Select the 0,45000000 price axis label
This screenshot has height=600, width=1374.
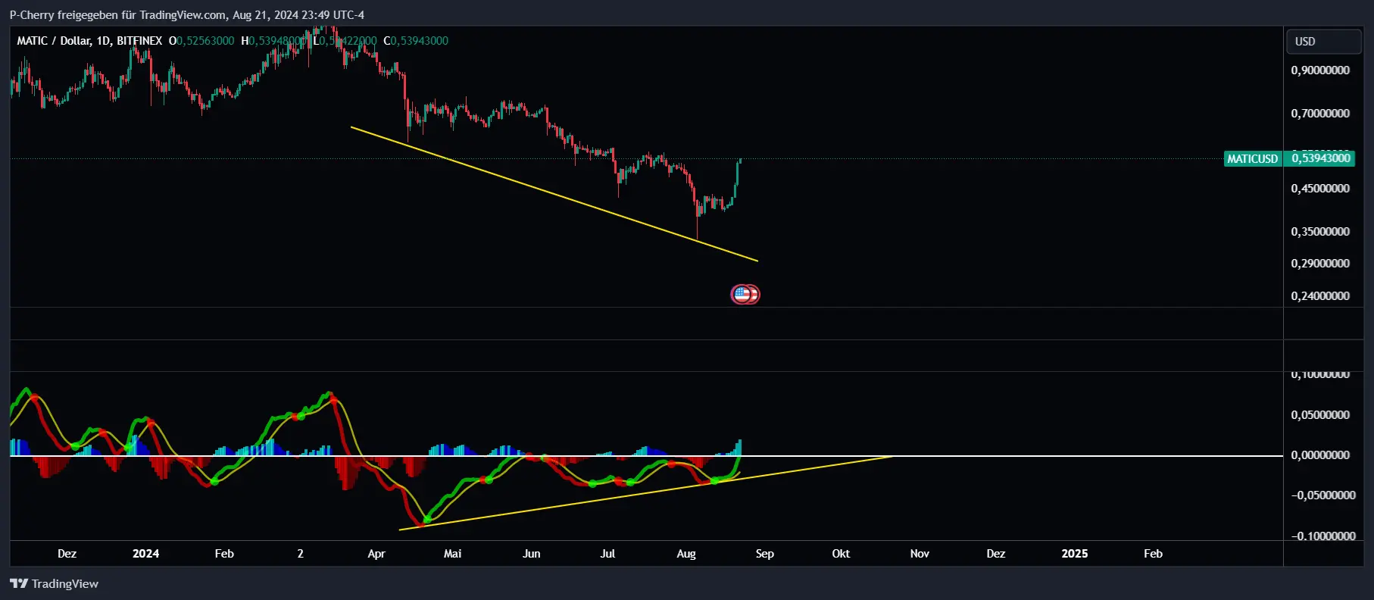[x=1320, y=188]
